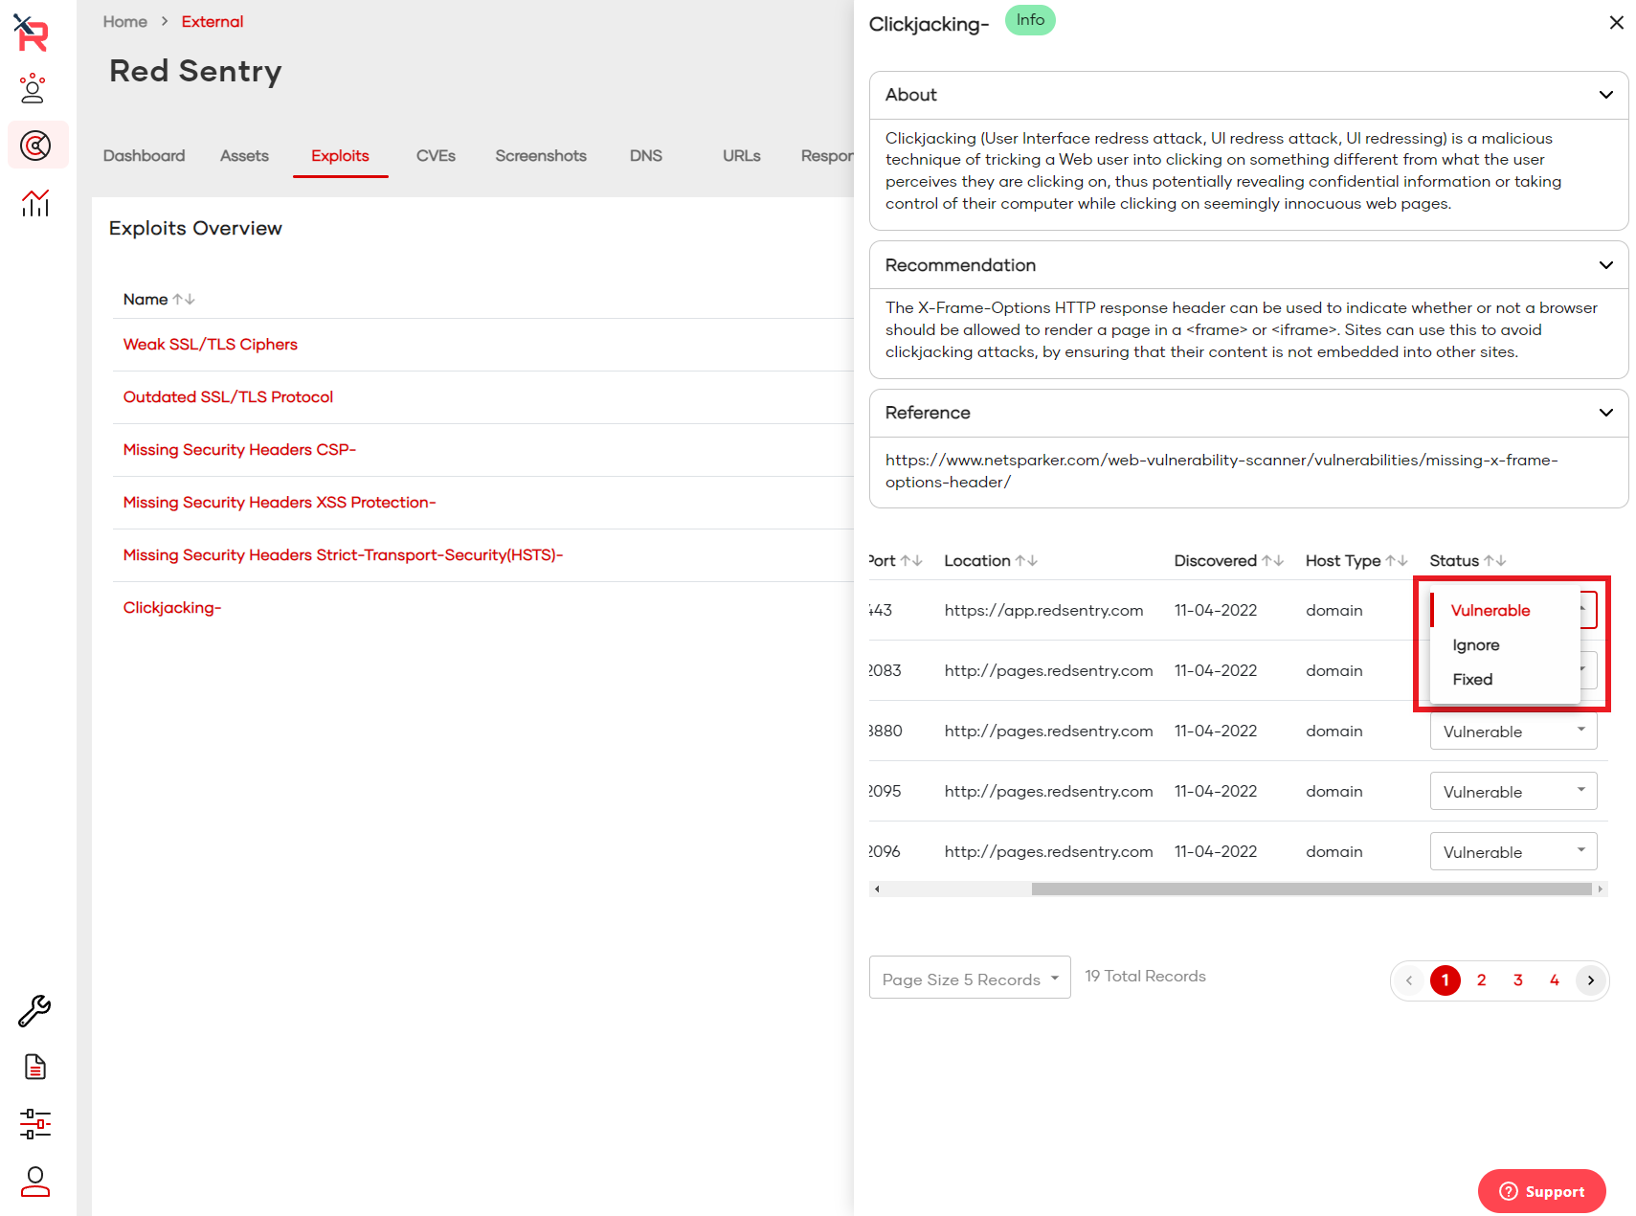The height and width of the screenshot is (1216, 1636).
Task: Click the Info severity badge
Action: point(1031,20)
